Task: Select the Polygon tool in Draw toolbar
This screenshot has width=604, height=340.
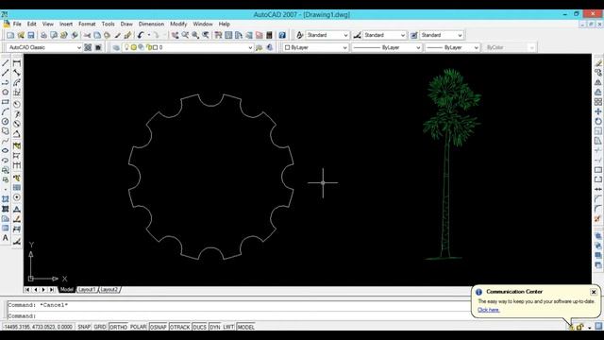Action: (x=6, y=93)
